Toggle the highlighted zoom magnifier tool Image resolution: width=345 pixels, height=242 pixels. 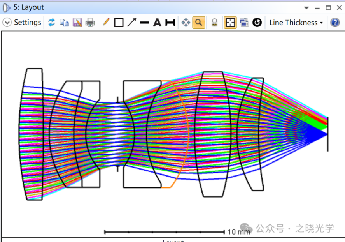(198, 23)
